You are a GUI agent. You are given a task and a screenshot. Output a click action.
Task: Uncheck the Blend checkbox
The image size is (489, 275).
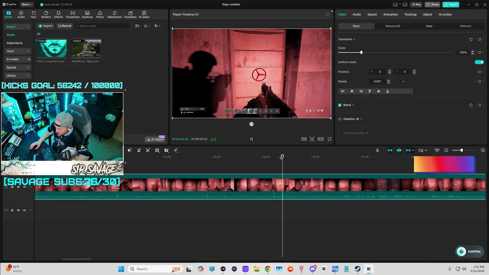(340, 105)
